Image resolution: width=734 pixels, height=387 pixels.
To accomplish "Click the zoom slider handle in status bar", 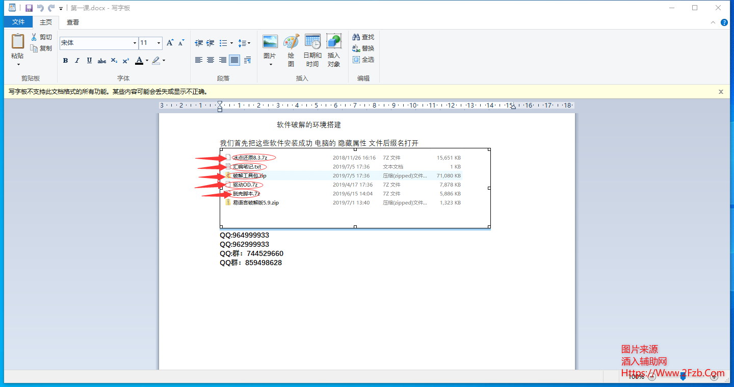I will coord(683,377).
